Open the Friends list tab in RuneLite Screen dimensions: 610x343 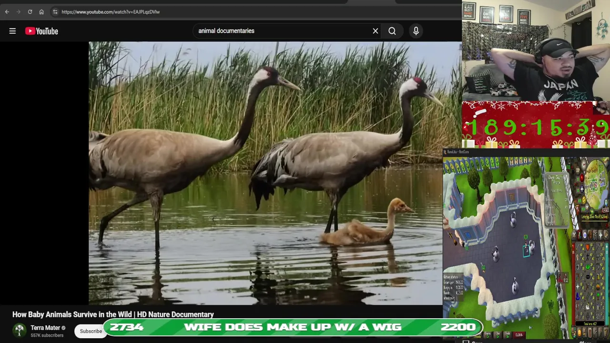pyautogui.click(x=579, y=332)
